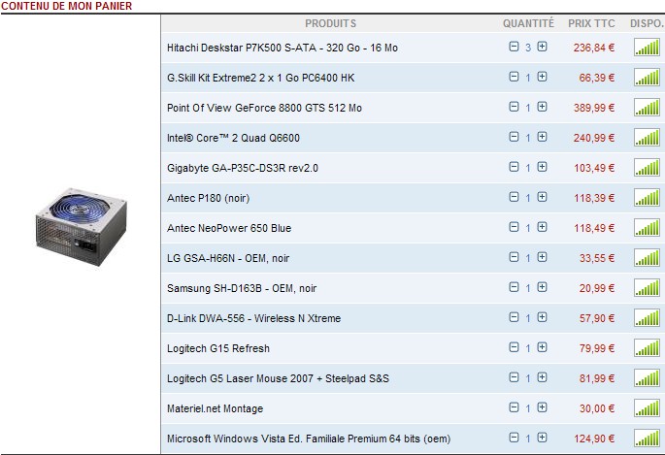665x455 pixels.
Task: Add one more Logitech G5 Laser Mouse
Action: 542,377
